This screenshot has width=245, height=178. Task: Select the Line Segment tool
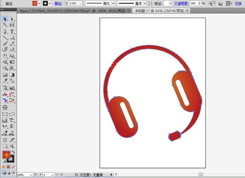(5, 38)
